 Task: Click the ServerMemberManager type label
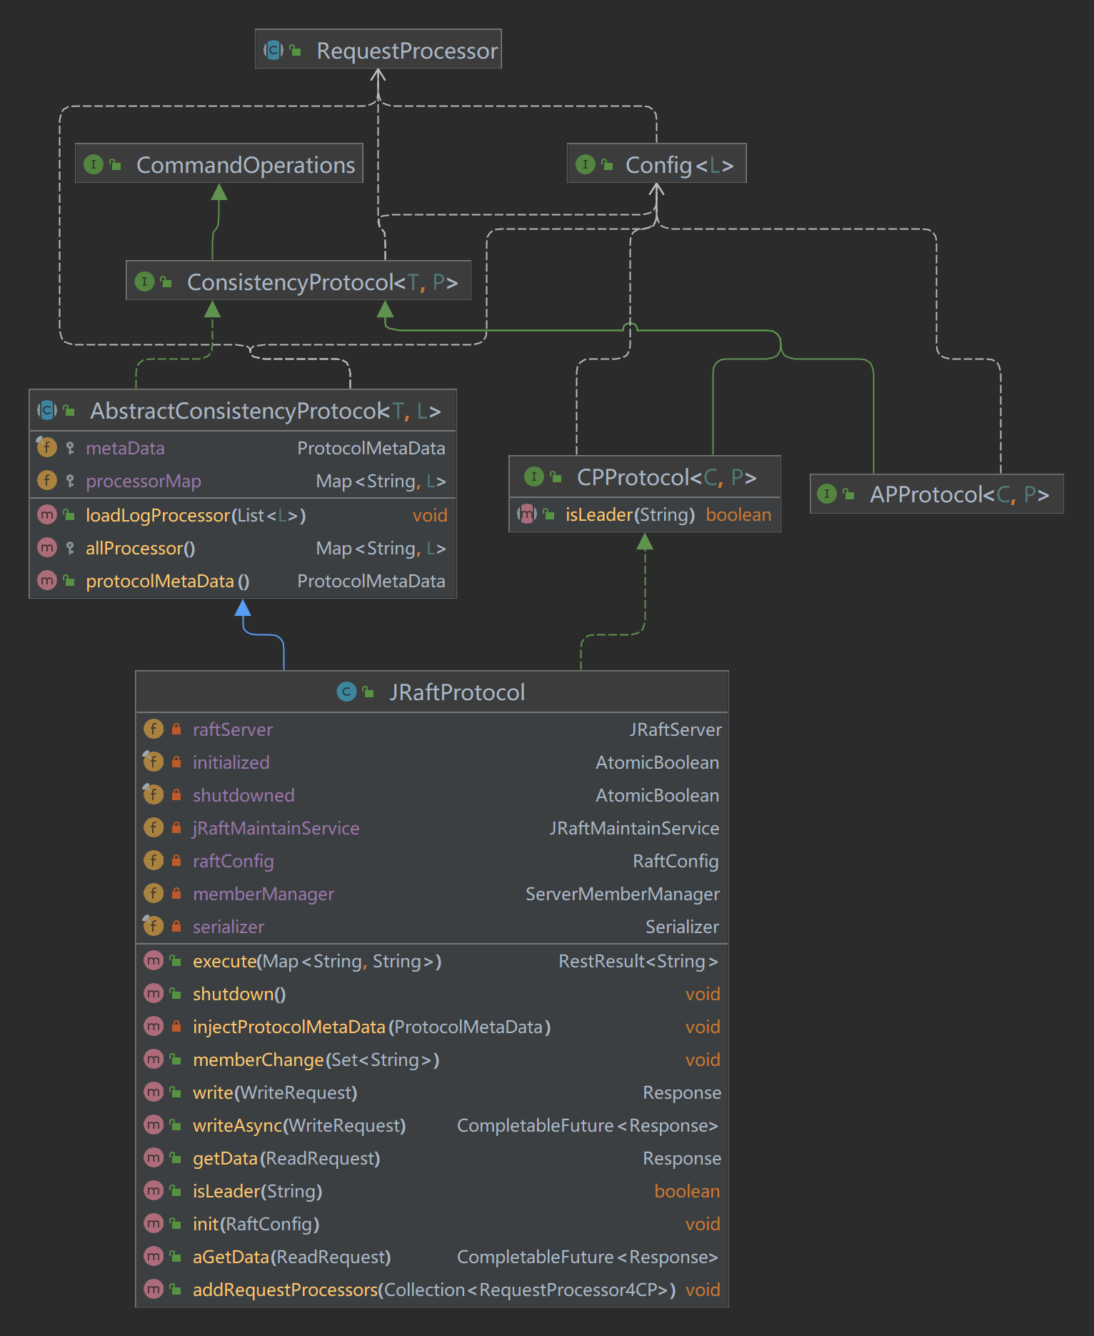coord(622,894)
